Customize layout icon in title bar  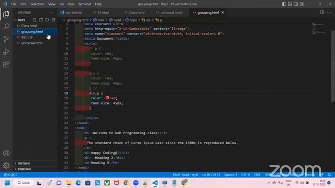(x=301, y=4)
